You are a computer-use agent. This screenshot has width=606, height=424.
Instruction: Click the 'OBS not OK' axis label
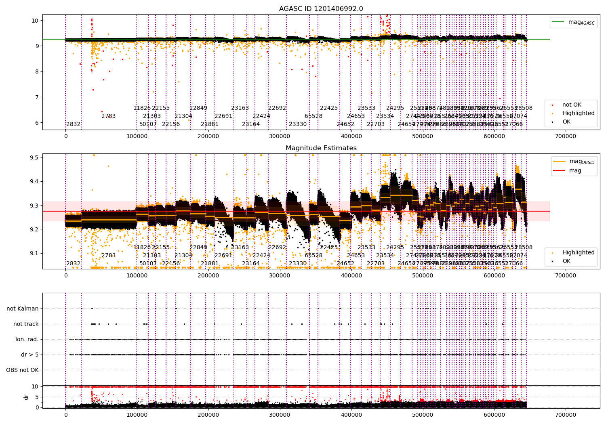click(x=22, y=370)
